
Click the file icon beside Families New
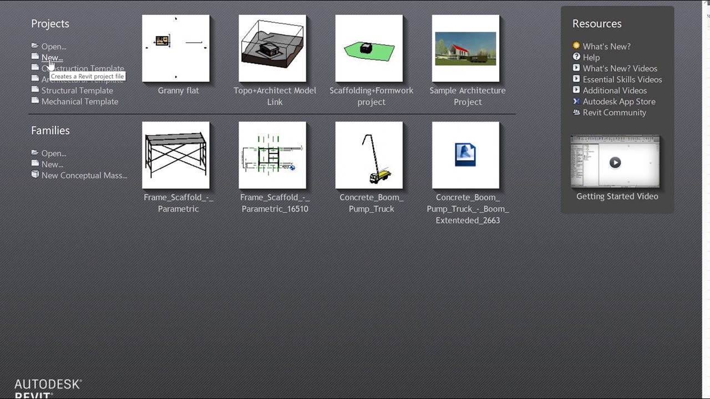click(x=35, y=164)
